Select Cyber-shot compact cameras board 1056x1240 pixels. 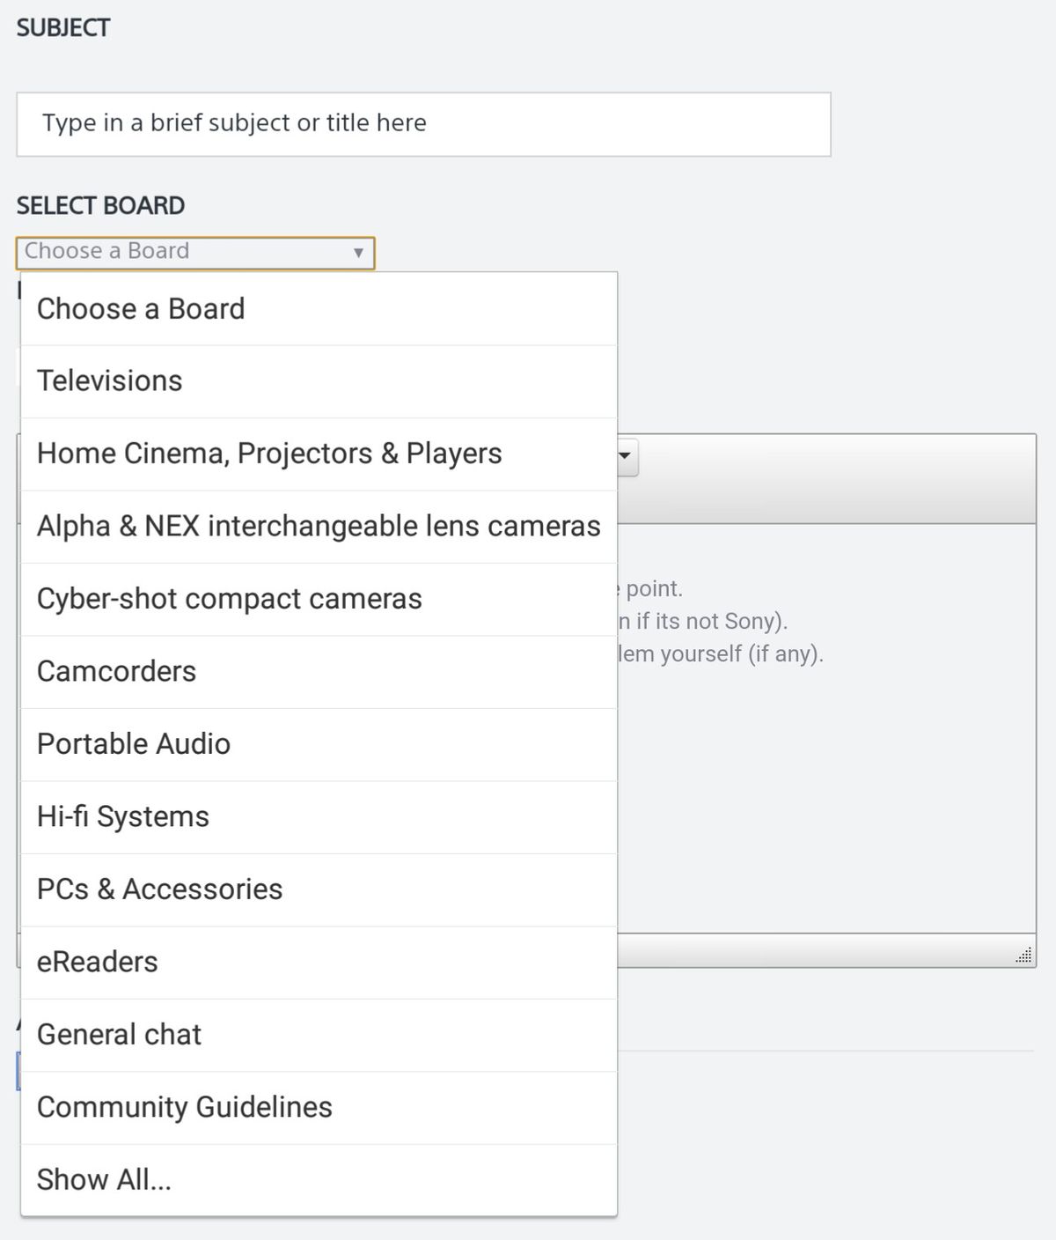pos(319,599)
